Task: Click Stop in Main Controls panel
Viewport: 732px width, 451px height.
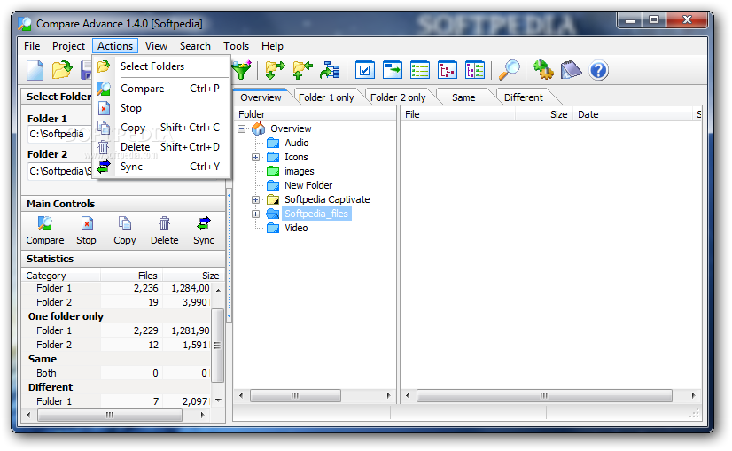Action: point(86,230)
